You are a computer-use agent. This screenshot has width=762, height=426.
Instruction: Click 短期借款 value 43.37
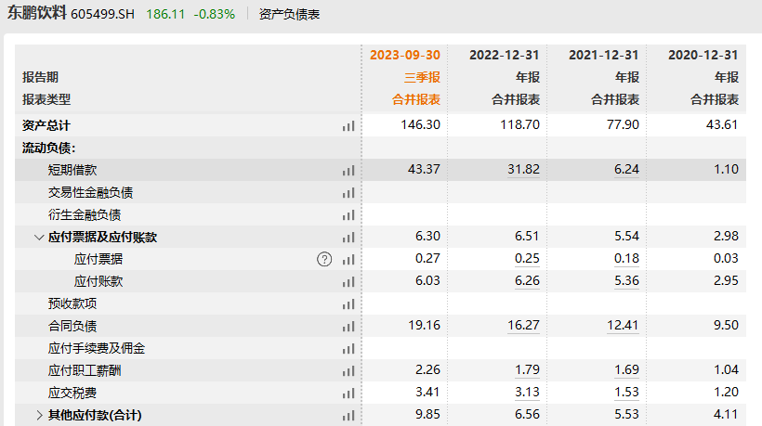(x=424, y=169)
